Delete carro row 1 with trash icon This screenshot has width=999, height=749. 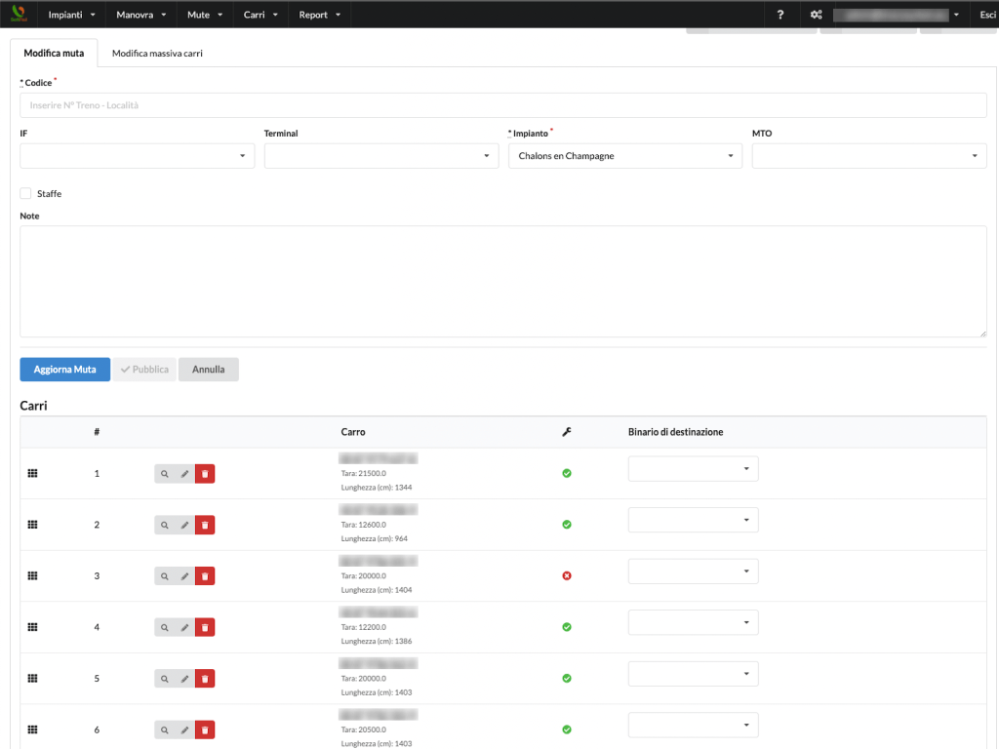(x=205, y=474)
